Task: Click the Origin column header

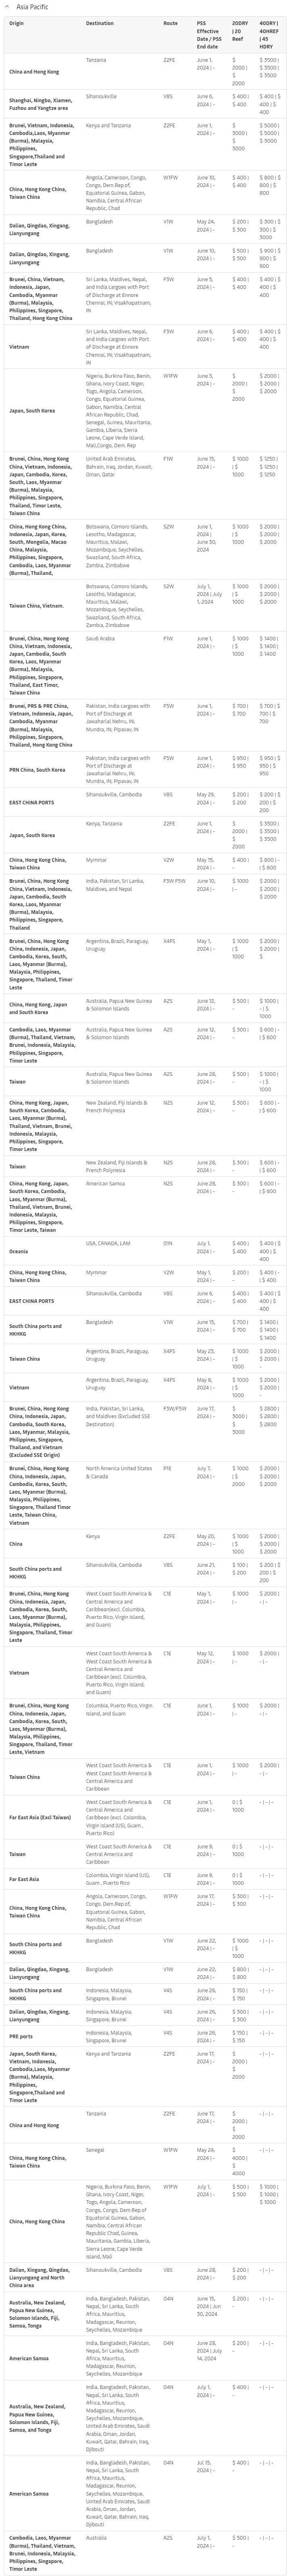Action: point(16,23)
